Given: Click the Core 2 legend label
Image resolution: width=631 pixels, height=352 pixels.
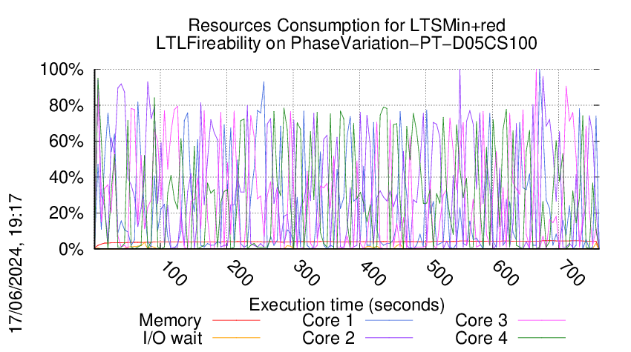Looking at the screenshot, I should pyautogui.click(x=328, y=338).
